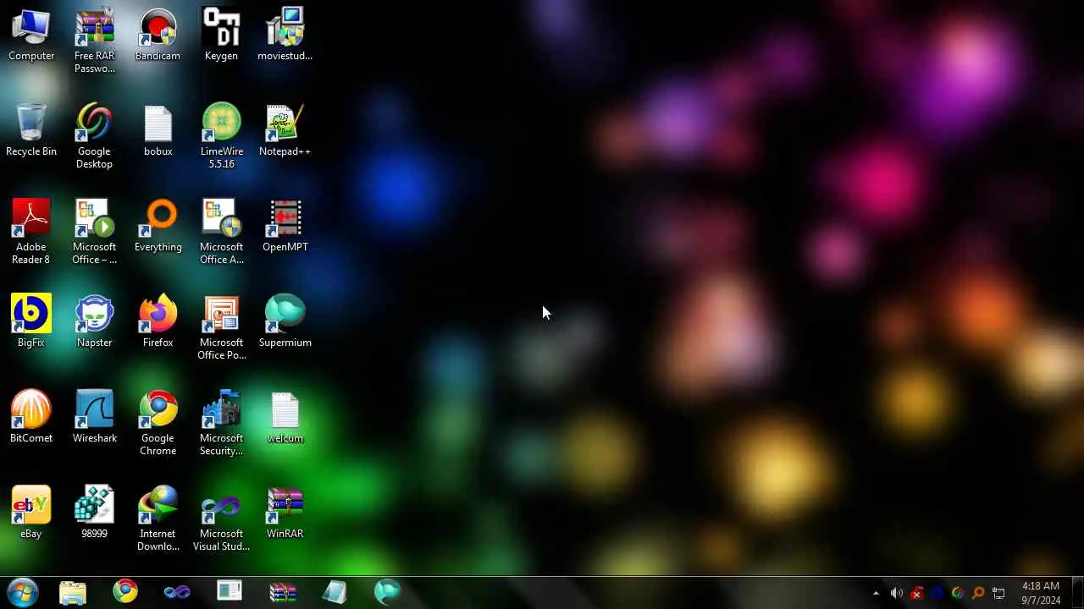Select the Bandicam desktop shortcut
Viewport: 1084px width, 609px height.
coord(158,35)
